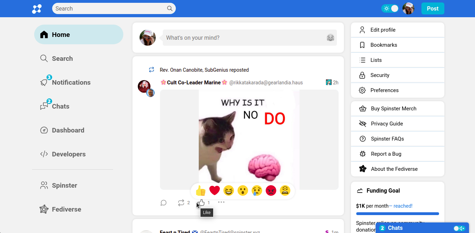Open the reached! funding link
The width and height of the screenshot is (475, 233).
click(402, 206)
